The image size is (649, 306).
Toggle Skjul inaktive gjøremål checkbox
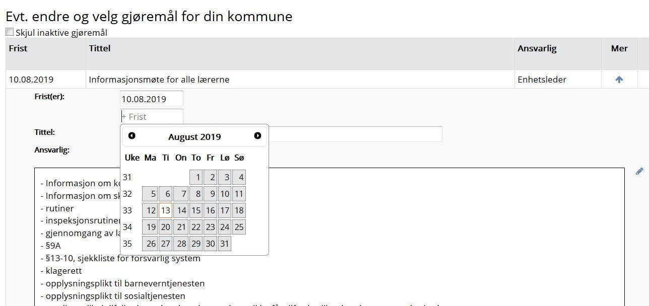pyautogui.click(x=10, y=32)
